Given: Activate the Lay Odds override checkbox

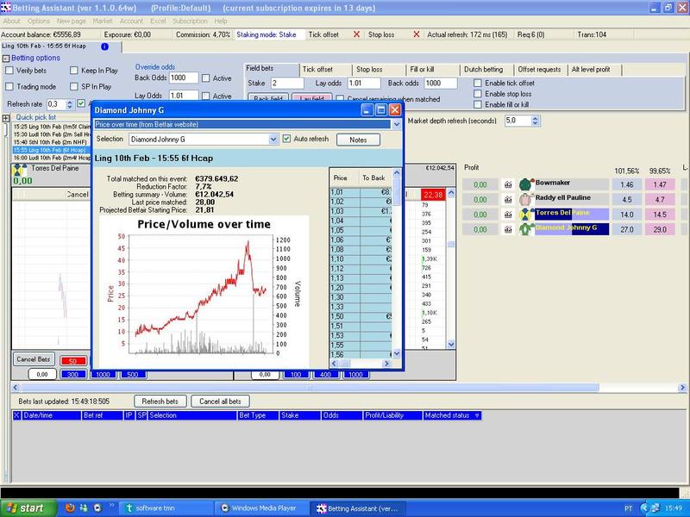Looking at the screenshot, I should click(x=205, y=96).
